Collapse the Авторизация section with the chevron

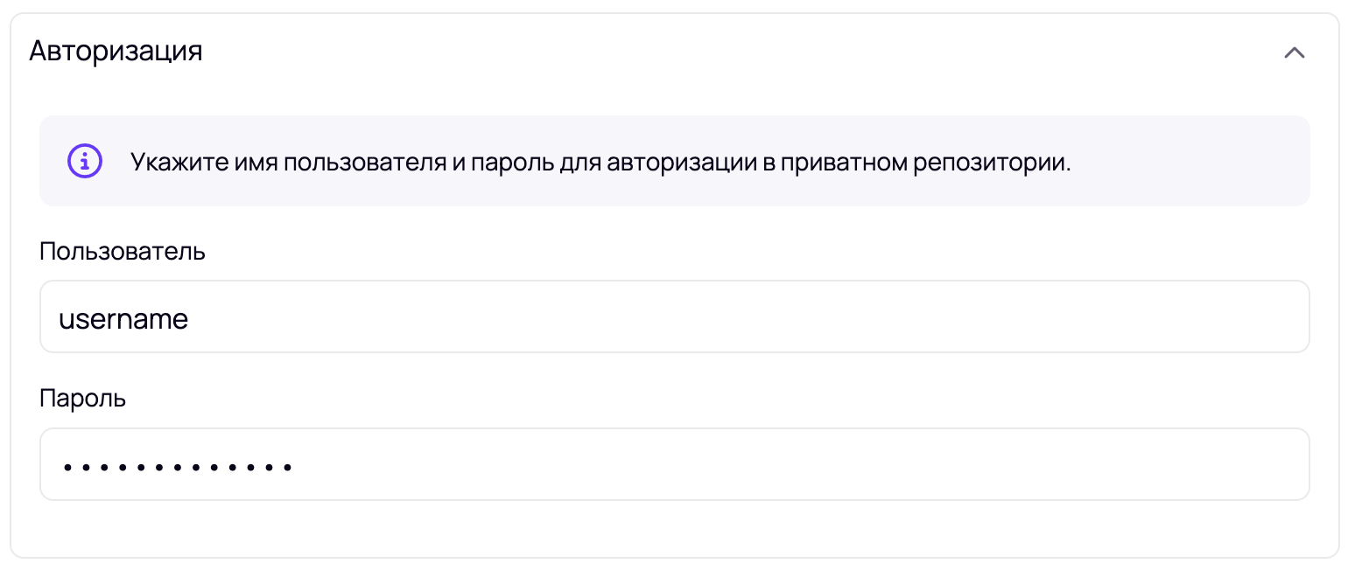tap(1294, 52)
